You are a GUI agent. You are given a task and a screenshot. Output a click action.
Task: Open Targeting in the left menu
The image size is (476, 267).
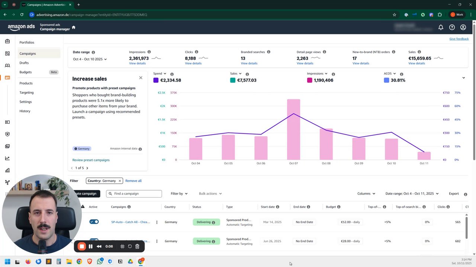pyautogui.click(x=26, y=92)
